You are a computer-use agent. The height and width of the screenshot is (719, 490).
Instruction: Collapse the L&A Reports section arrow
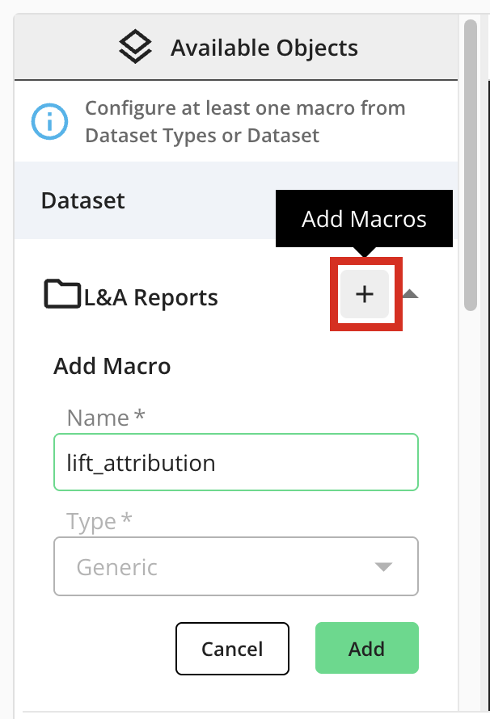point(410,294)
